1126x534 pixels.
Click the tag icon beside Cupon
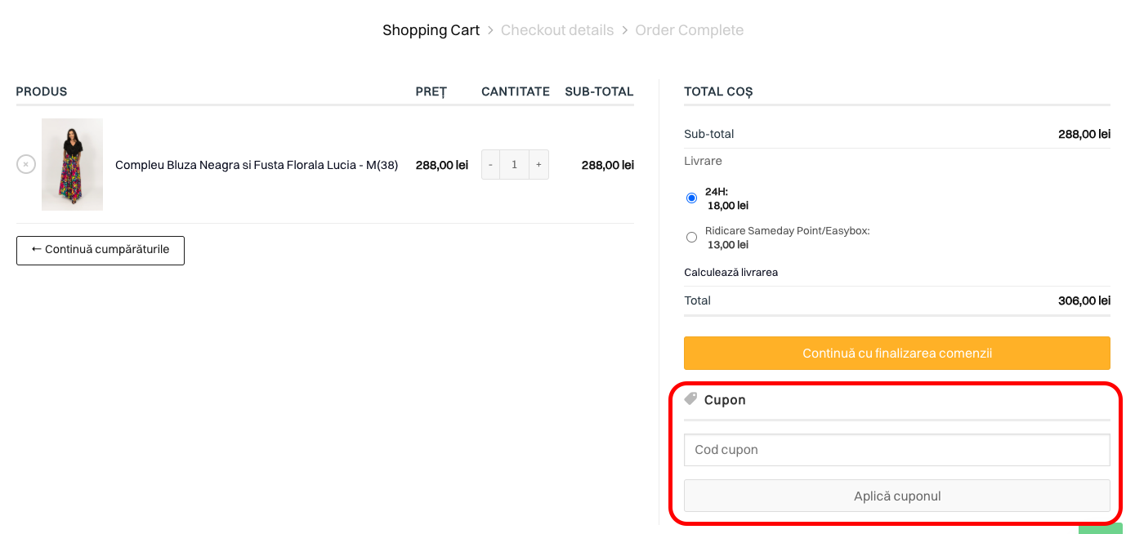[x=690, y=399]
